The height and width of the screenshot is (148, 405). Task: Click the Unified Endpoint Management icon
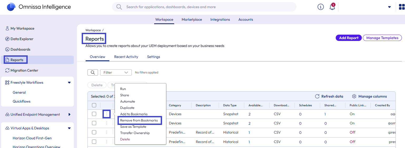click(x=7, y=114)
